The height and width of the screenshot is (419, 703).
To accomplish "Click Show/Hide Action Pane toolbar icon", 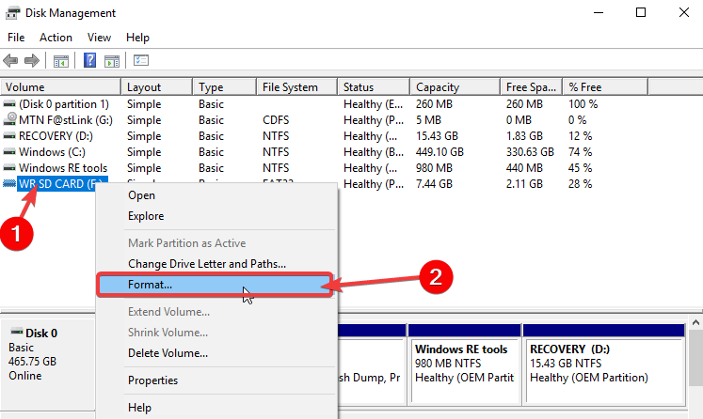I will 111,61.
